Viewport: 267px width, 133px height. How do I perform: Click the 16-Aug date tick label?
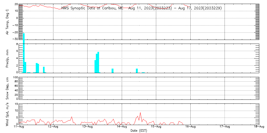pyautogui.click(x=190, y=127)
